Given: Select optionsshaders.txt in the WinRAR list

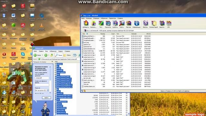Looking at the screenshot, I should click(89, 49).
